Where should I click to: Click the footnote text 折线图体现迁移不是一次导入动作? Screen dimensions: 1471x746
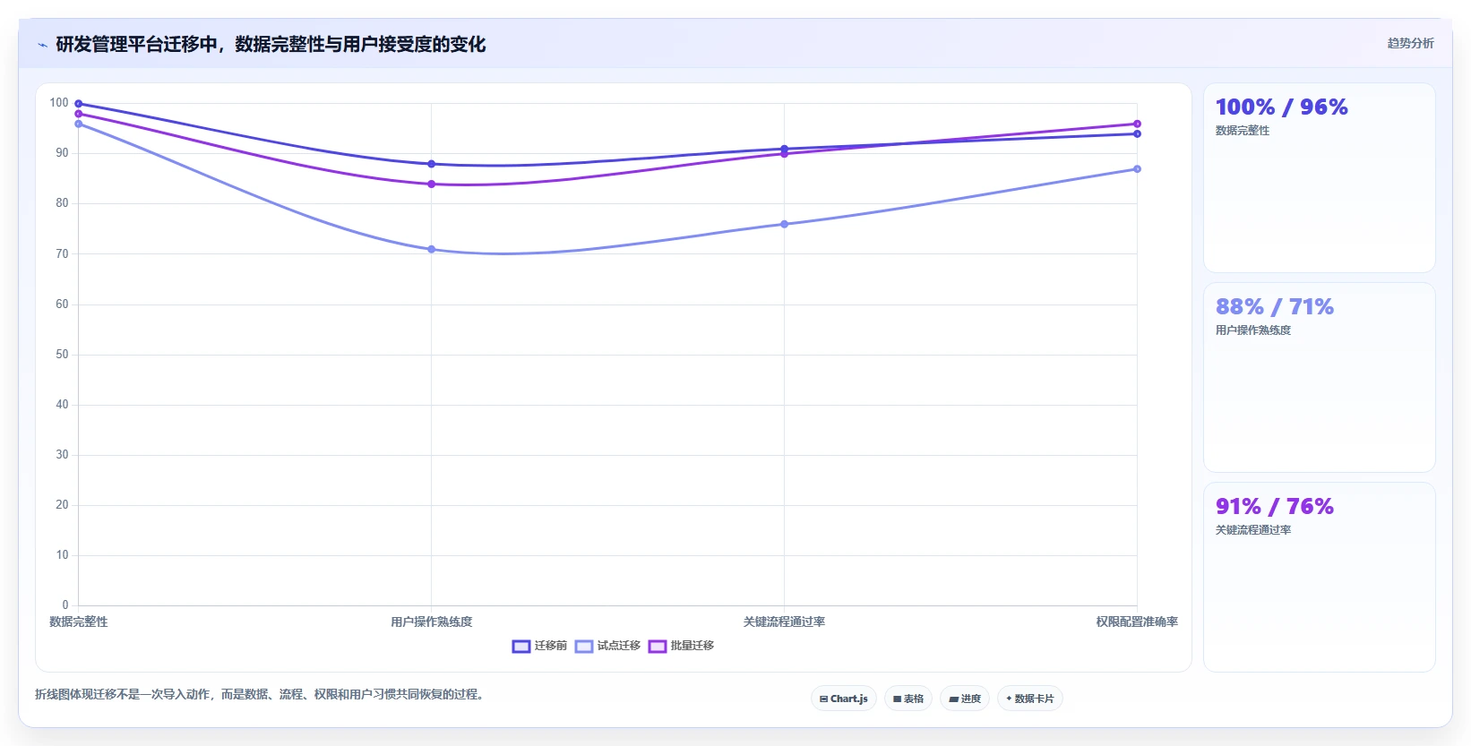click(x=123, y=695)
